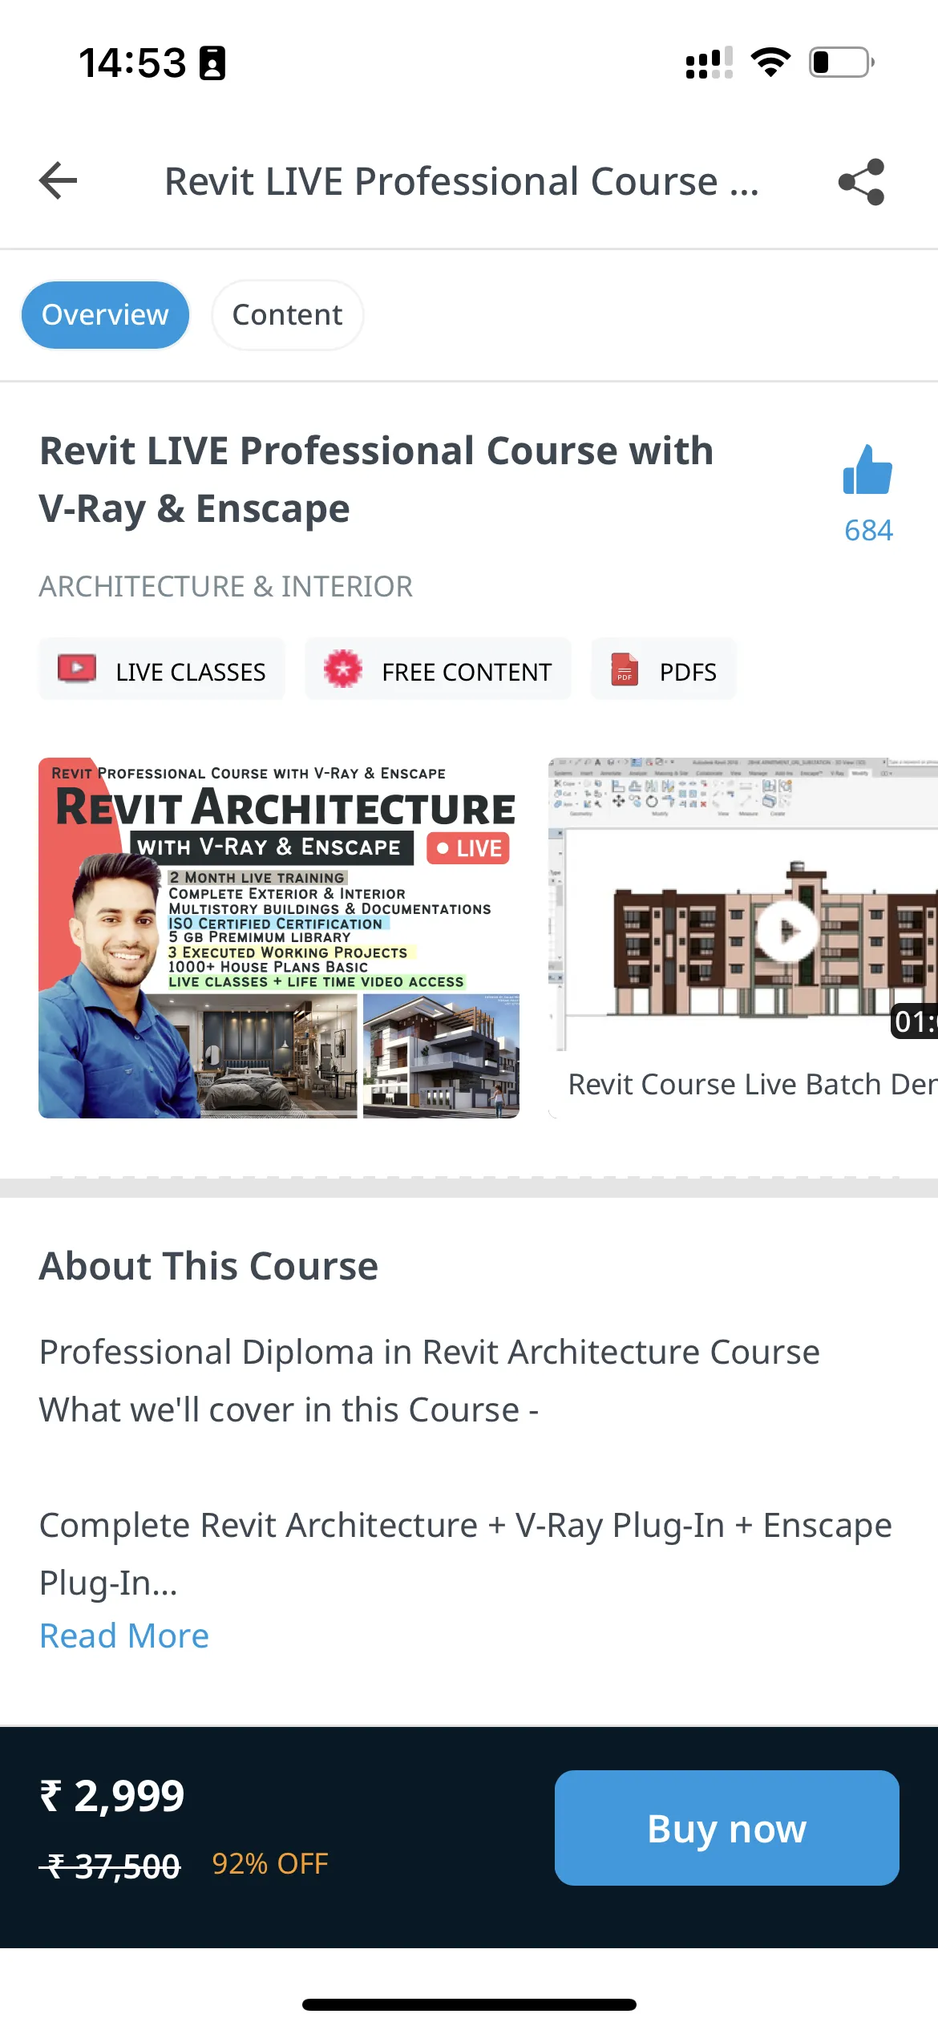The height and width of the screenshot is (2030, 938).
Task: Like the course with thumbs-up icon
Action: [x=867, y=471]
